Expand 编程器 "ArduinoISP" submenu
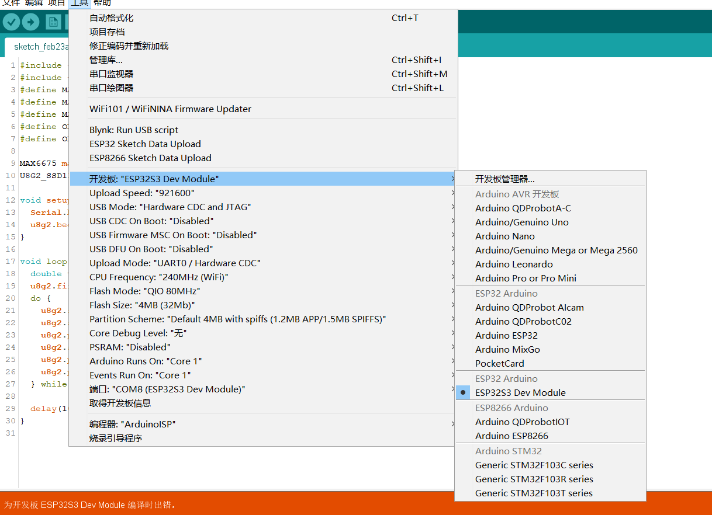Viewport: 712px width, 515px height. coord(263,424)
